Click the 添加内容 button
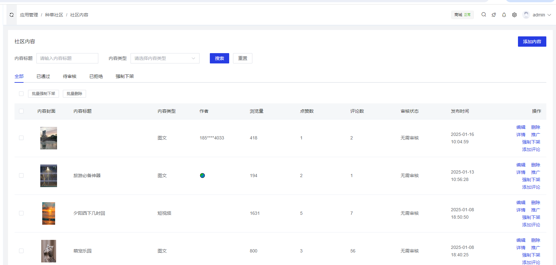The image size is (556, 265). click(532, 42)
